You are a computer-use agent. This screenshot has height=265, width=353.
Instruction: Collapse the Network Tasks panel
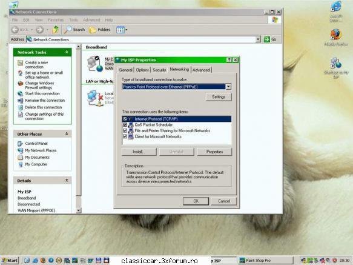pos(67,52)
